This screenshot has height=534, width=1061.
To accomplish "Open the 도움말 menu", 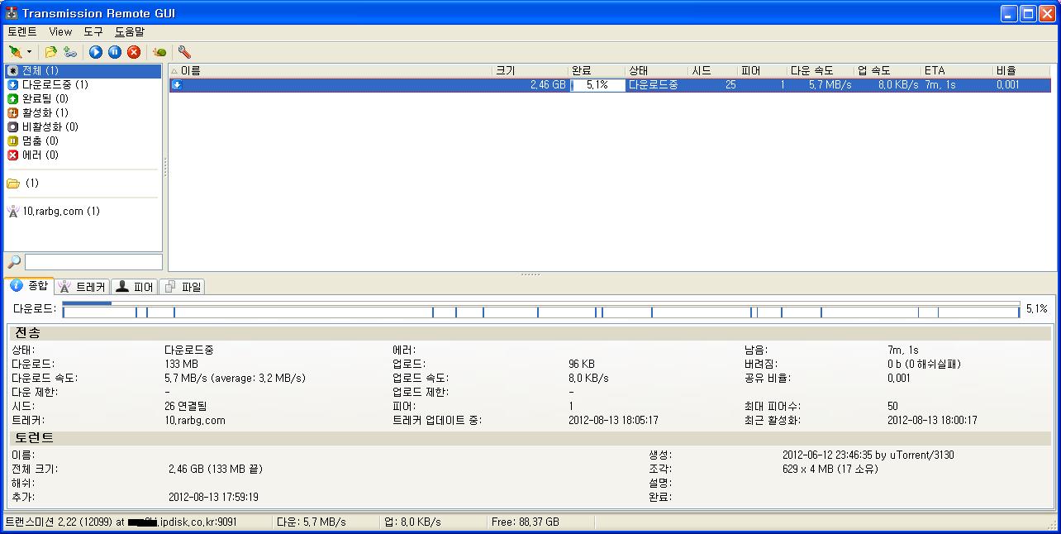I will (130, 31).
